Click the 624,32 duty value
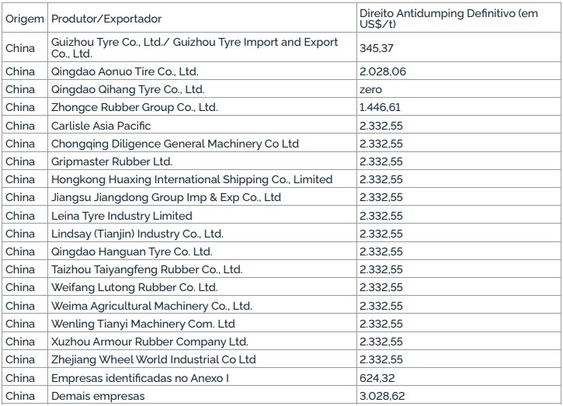This screenshot has width=563, height=406. coord(376,378)
